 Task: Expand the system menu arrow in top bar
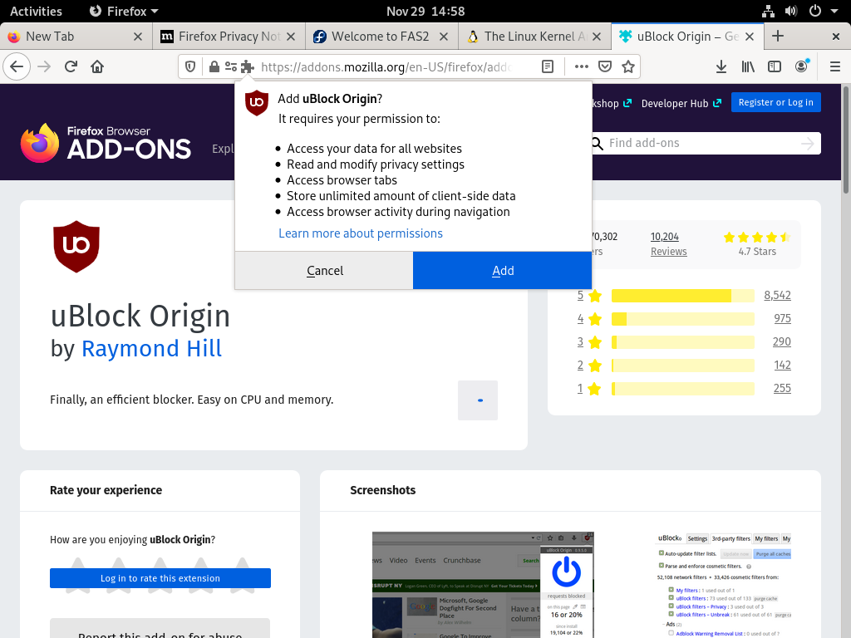(x=834, y=11)
